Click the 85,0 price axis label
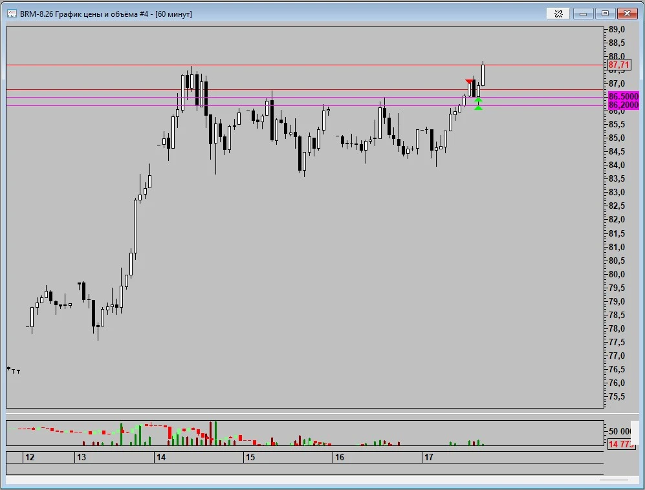 (617, 138)
